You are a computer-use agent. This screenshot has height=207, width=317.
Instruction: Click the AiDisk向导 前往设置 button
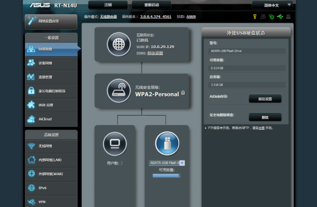(x=265, y=99)
